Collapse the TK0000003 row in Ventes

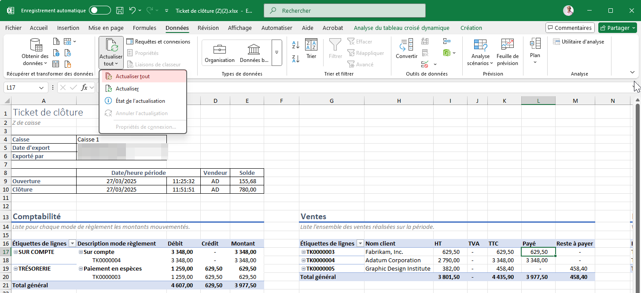303,252
